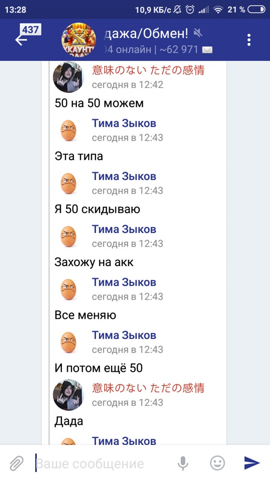Tap the envelope icon in the chat subtitle

[207, 50]
